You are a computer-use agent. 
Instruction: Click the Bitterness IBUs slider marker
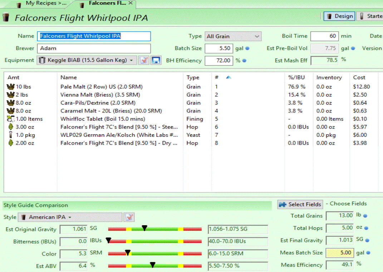108,240
